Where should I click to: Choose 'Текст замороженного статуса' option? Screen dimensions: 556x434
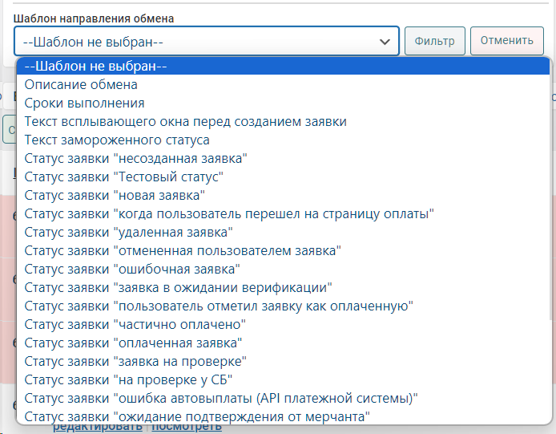[117, 140]
